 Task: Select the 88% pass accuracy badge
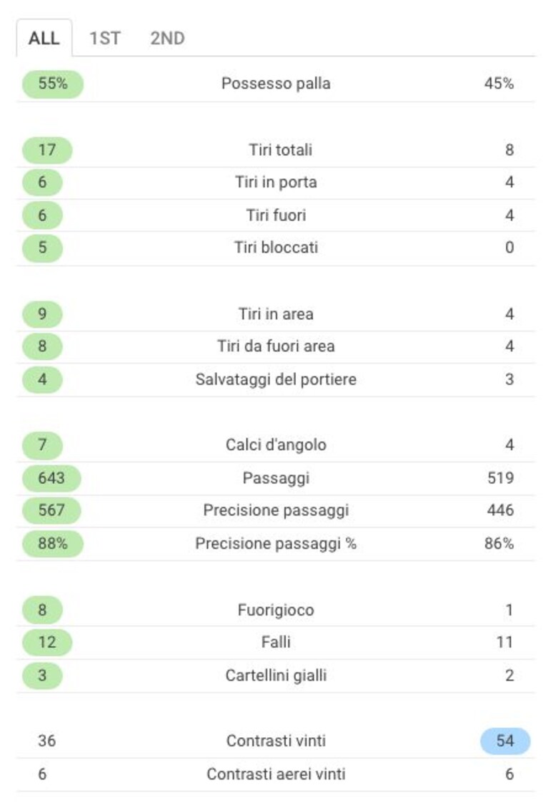point(53,543)
